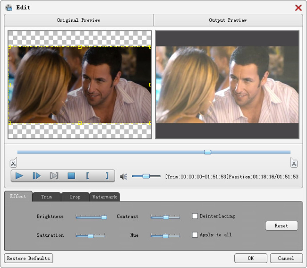This screenshot has width=307, height=268.
Task: Open the Trim tab
Action: (47, 197)
